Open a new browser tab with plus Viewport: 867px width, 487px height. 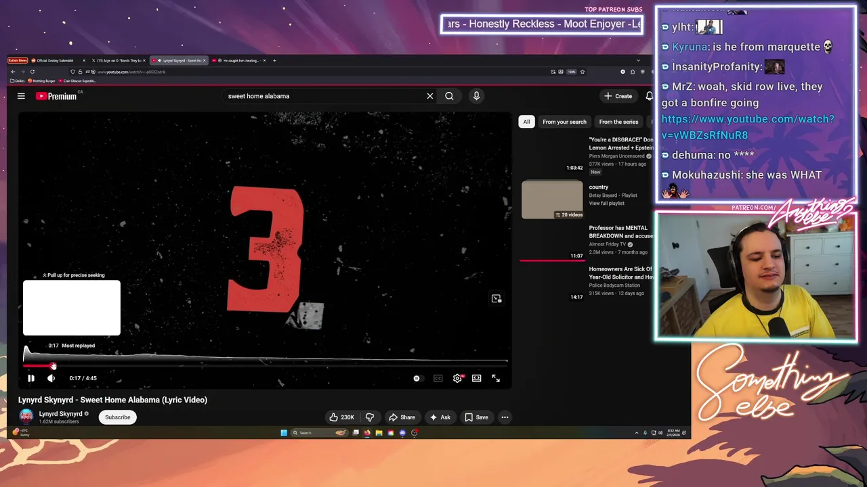coord(274,60)
